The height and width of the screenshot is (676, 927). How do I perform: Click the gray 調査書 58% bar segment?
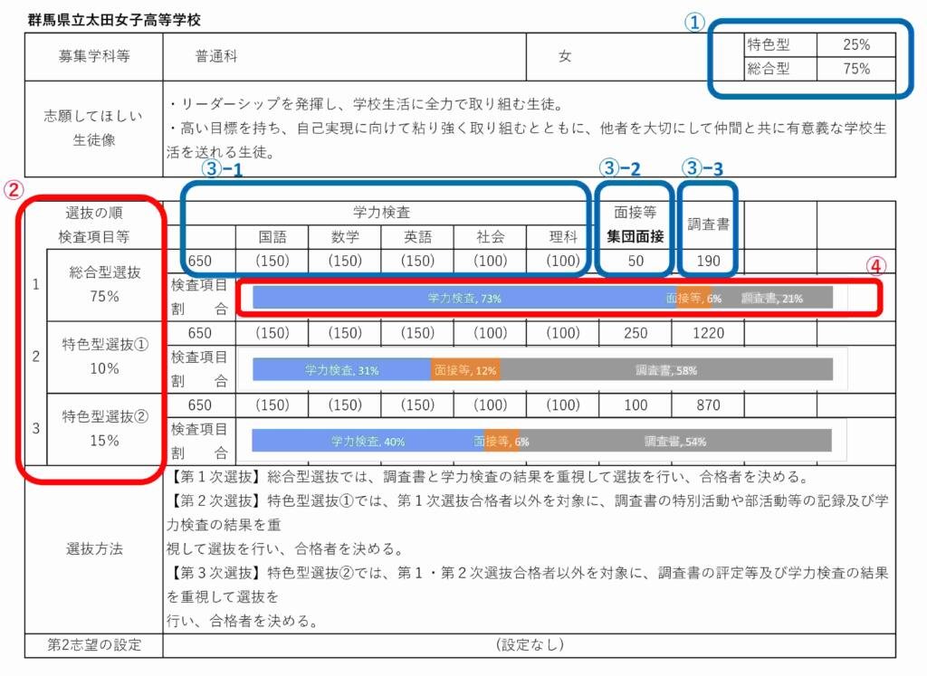(668, 368)
